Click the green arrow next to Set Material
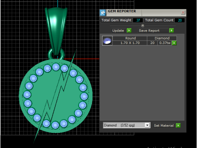197x148 pixels. [178, 125]
